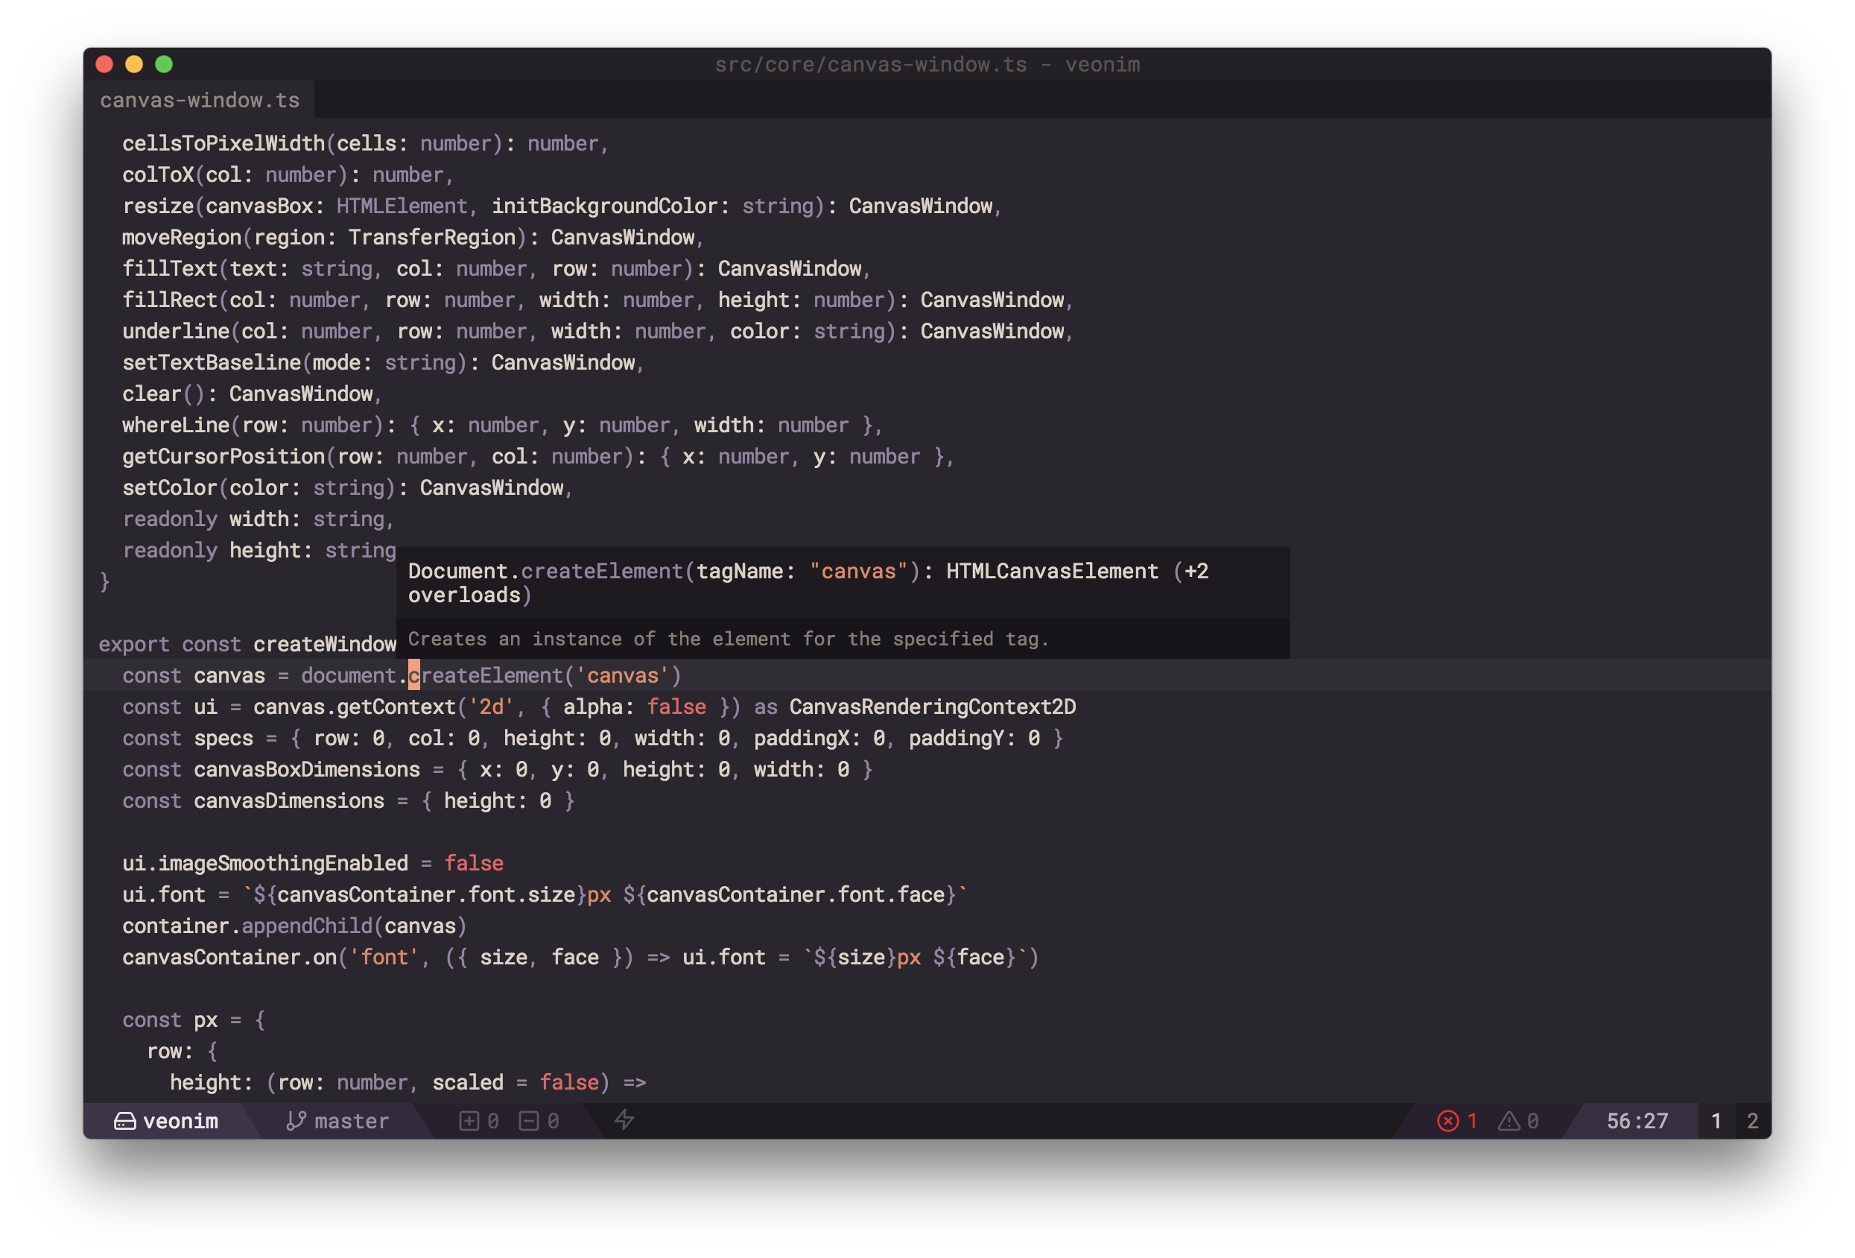This screenshot has height=1258, width=1855.
Task: Click the warning triangle icon
Action: tap(1509, 1122)
